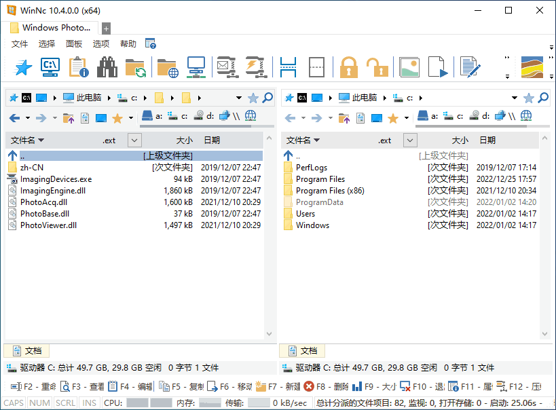556x410 pixels.
Task: Click left panel drive bar horizontal scrollbar
Action: 207,126
